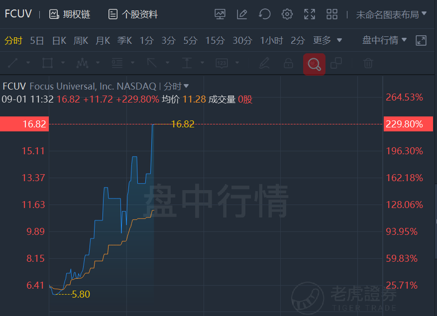Select the line drawing tool
Image resolution: width=437 pixels, height=316 pixels.
tap(13, 63)
